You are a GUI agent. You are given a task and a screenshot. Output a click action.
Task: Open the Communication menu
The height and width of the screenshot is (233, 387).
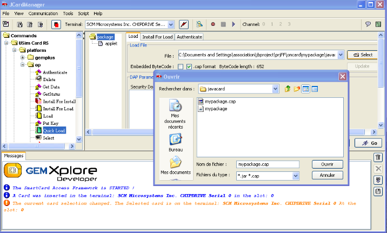(x=43, y=14)
